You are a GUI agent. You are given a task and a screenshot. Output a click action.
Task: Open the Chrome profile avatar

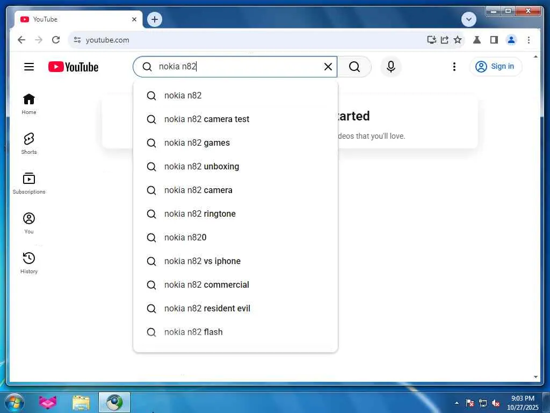511,40
